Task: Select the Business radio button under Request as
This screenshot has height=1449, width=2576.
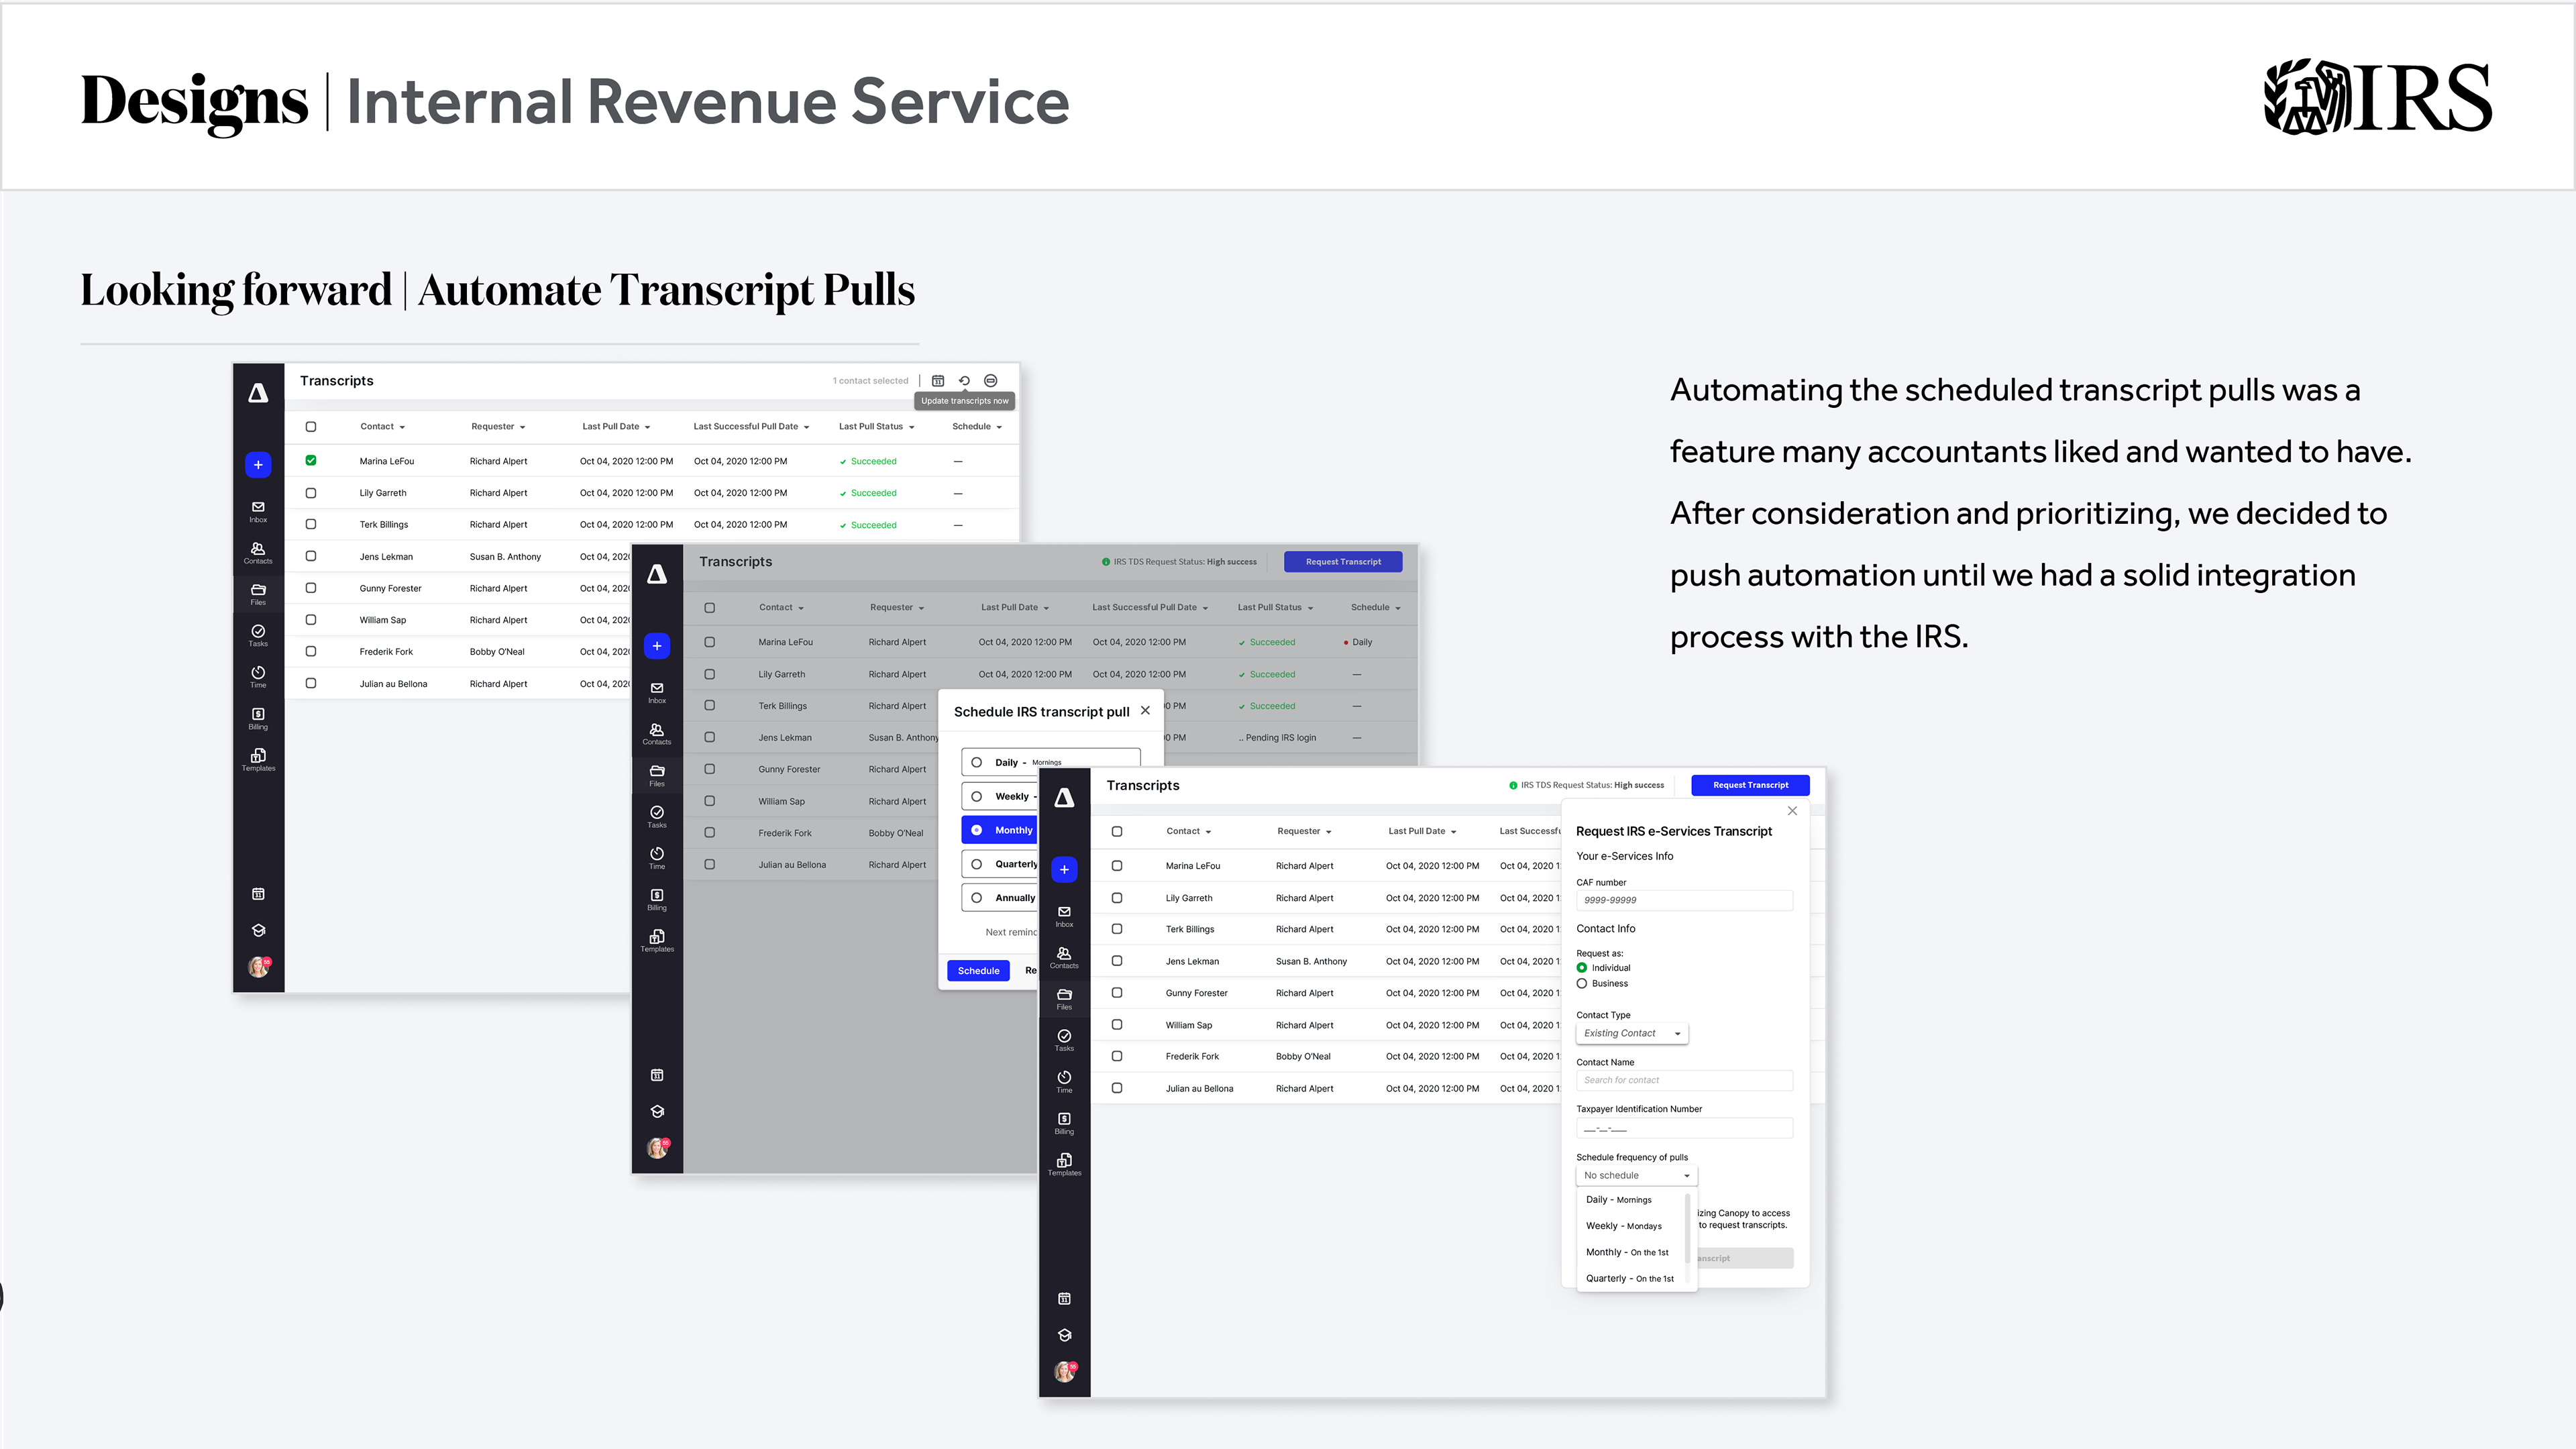Action: pos(1582,984)
